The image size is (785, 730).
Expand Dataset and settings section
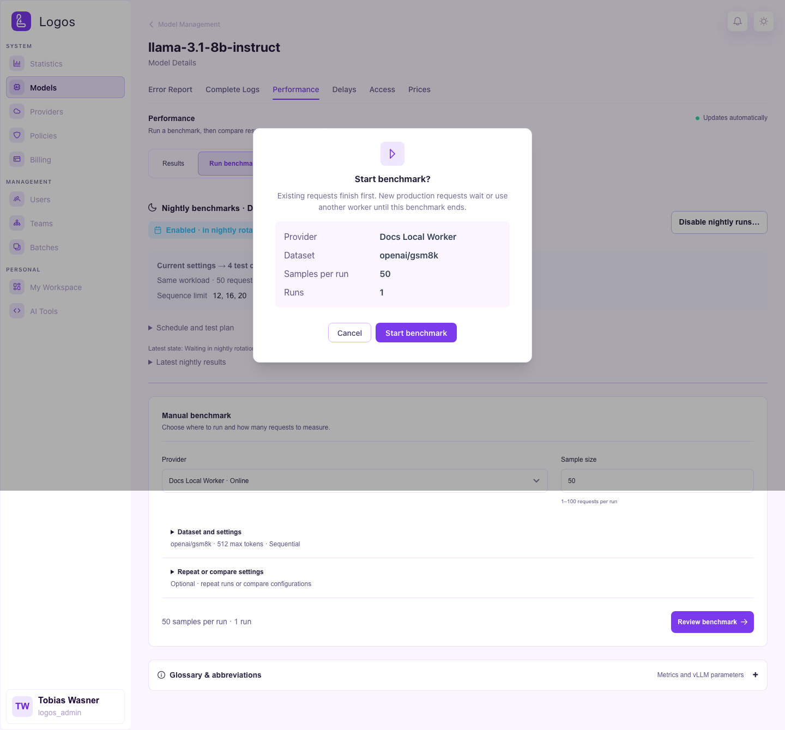pos(206,532)
